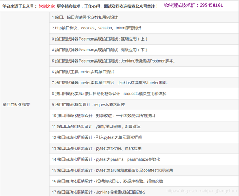Select row 3 Postman 基础应用（上）
This screenshot has height=196, width=239.
pos(144,39)
